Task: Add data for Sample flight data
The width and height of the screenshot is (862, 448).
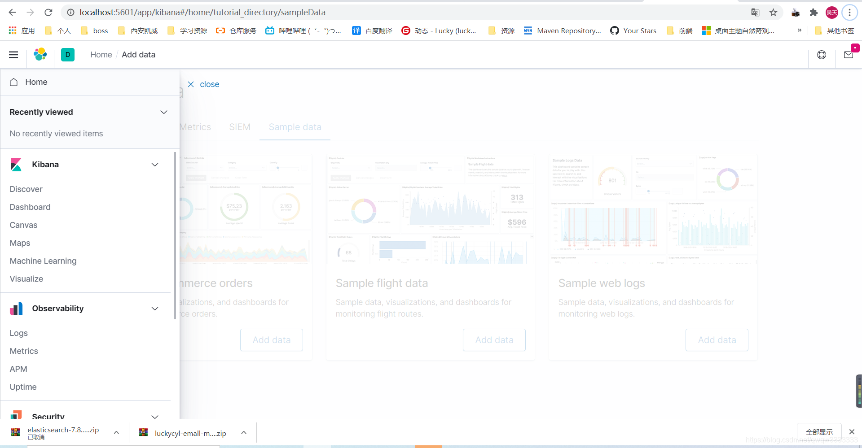Action: 494,340
